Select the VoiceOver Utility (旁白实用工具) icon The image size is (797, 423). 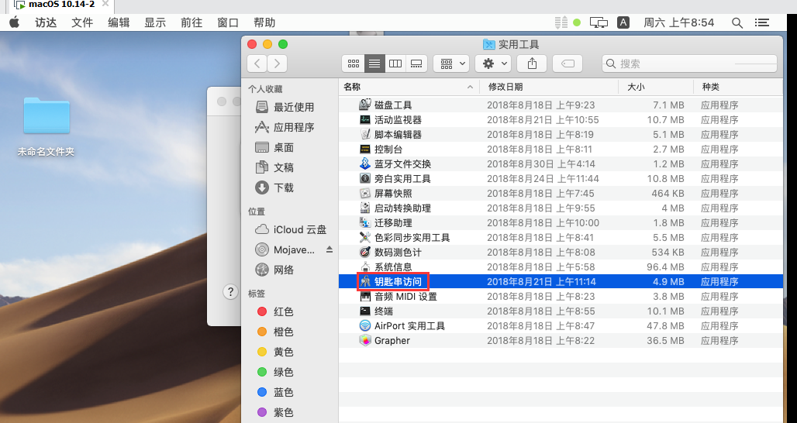365,178
